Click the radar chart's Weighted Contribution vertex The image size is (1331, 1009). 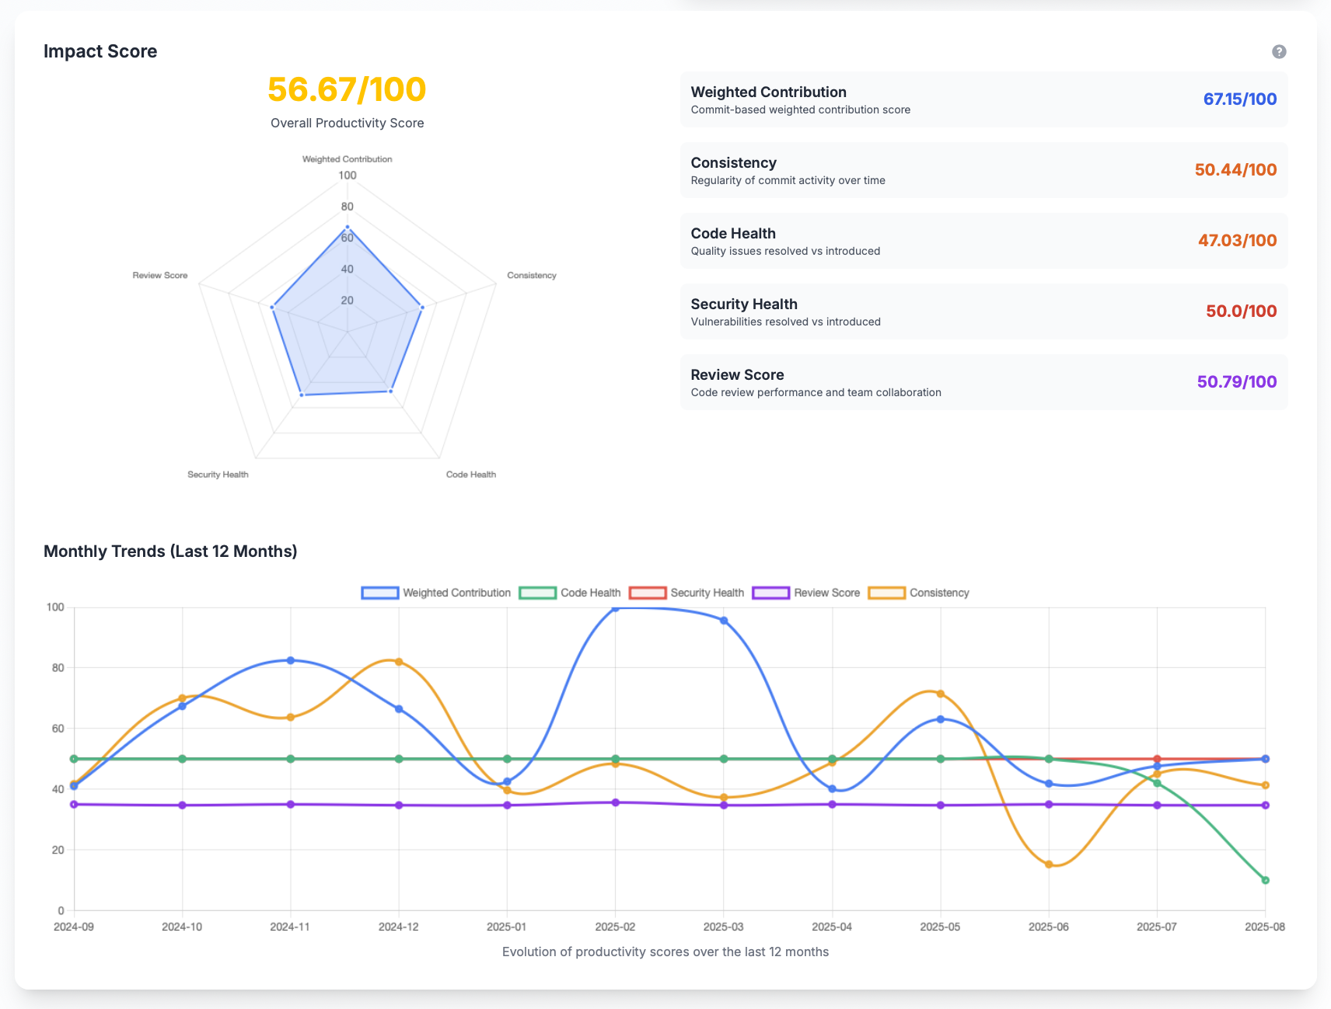point(348,227)
